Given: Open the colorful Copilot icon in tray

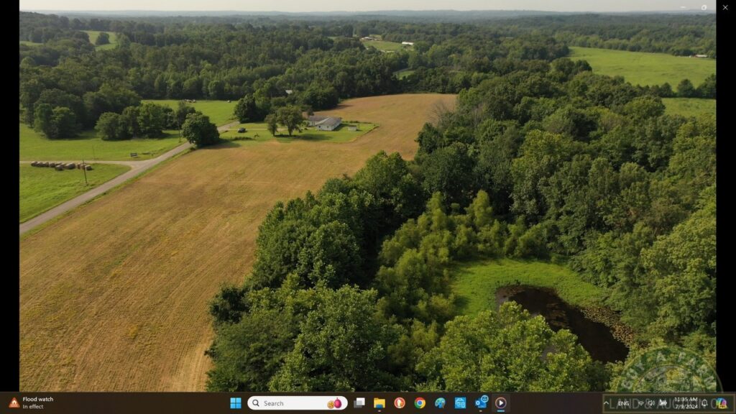Looking at the screenshot, I should coord(721,403).
